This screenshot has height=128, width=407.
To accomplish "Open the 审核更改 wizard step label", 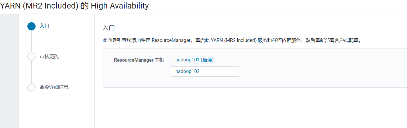I will click(49, 57).
